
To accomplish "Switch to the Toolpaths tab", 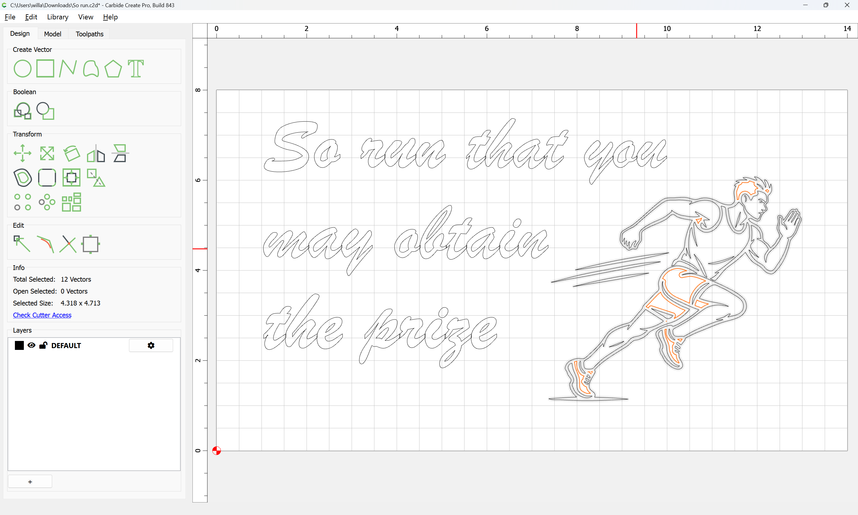I will [89, 34].
